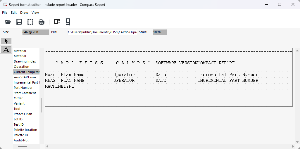Screen dimensions: 300x149
Task: Select the dashed rectangle selection tool
Action: coord(30,22)
